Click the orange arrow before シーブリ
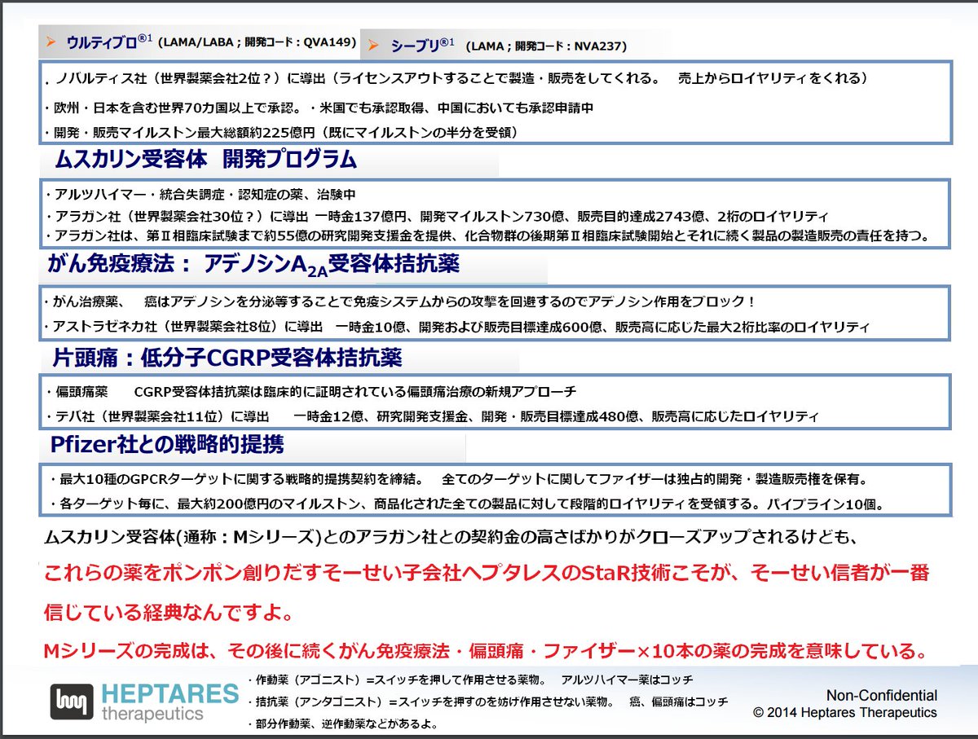Image resolution: width=978 pixels, height=739 pixels. click(373, 46)
